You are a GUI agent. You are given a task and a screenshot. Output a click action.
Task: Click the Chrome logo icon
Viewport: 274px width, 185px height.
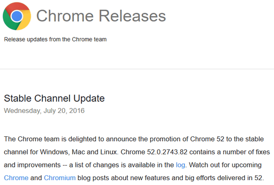click(17, 16)
